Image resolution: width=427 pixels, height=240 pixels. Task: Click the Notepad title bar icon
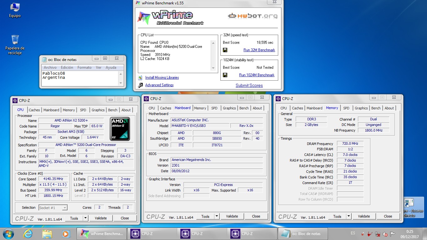44,59
